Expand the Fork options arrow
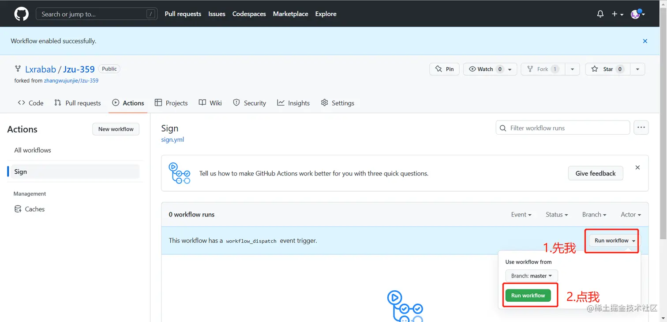Image resolution: width=667 pixels, height=322 pixels. pos(572,69)
